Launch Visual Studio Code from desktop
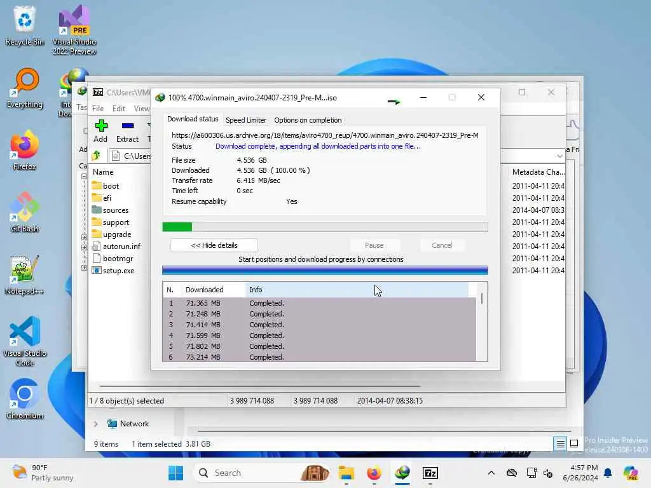651x488 pixels. 25,341
